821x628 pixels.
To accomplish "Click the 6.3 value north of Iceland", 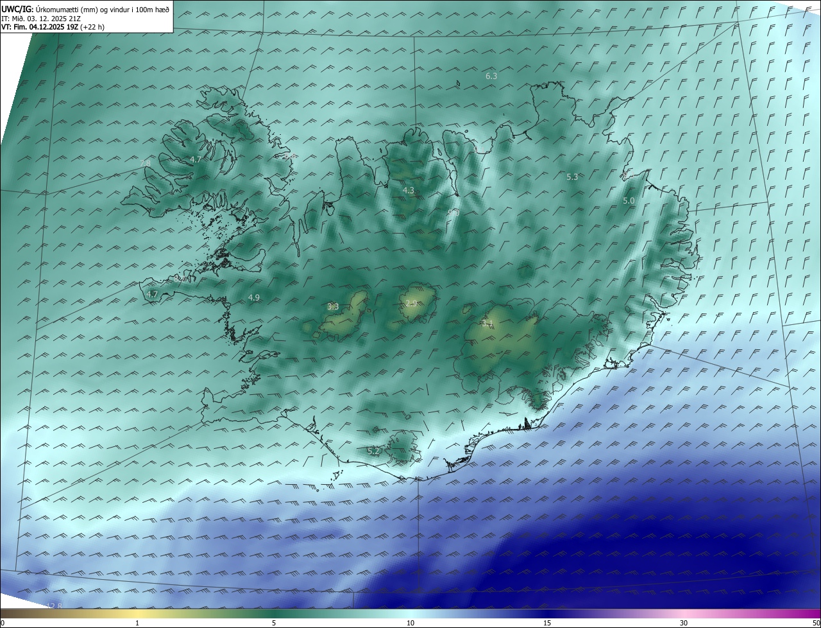I will (x=491, y=76).
